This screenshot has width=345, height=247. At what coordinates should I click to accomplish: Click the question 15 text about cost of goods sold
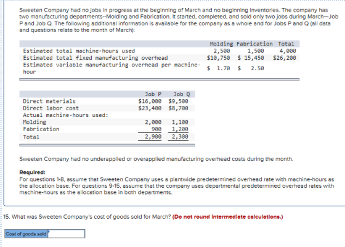pos(87,217)
